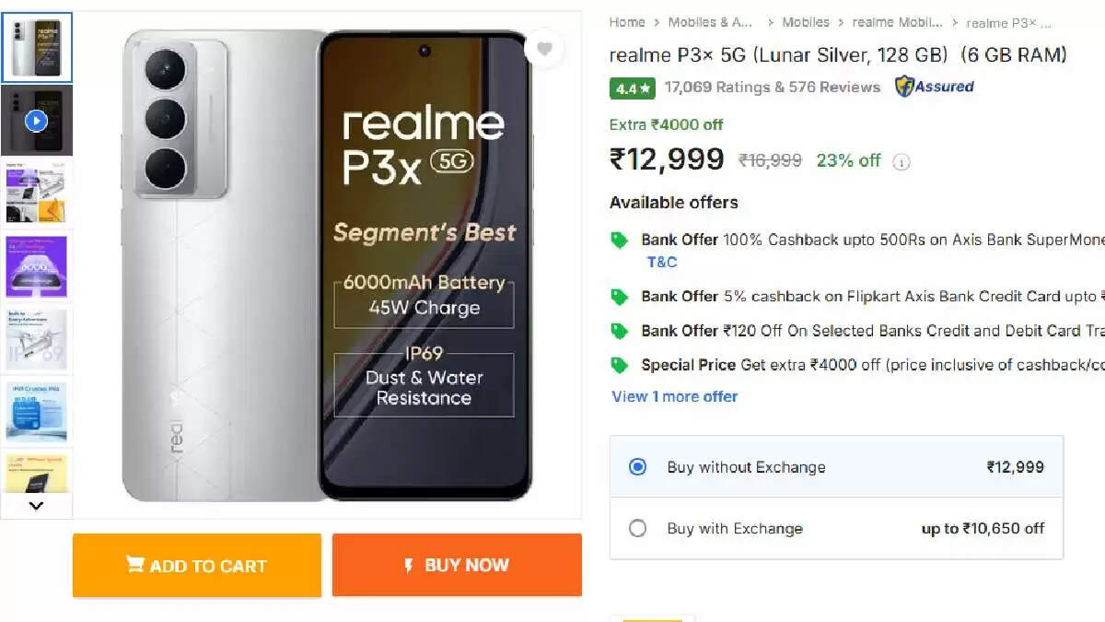The height and width of the screenshot is (622, 1105).
Task: Click the Flipkart Assured badge
Action: point(934,87)
